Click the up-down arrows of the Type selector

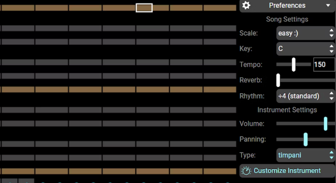(331, 155)
